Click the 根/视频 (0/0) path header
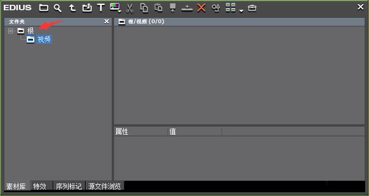The image size is (369, 196). point(146,22)
